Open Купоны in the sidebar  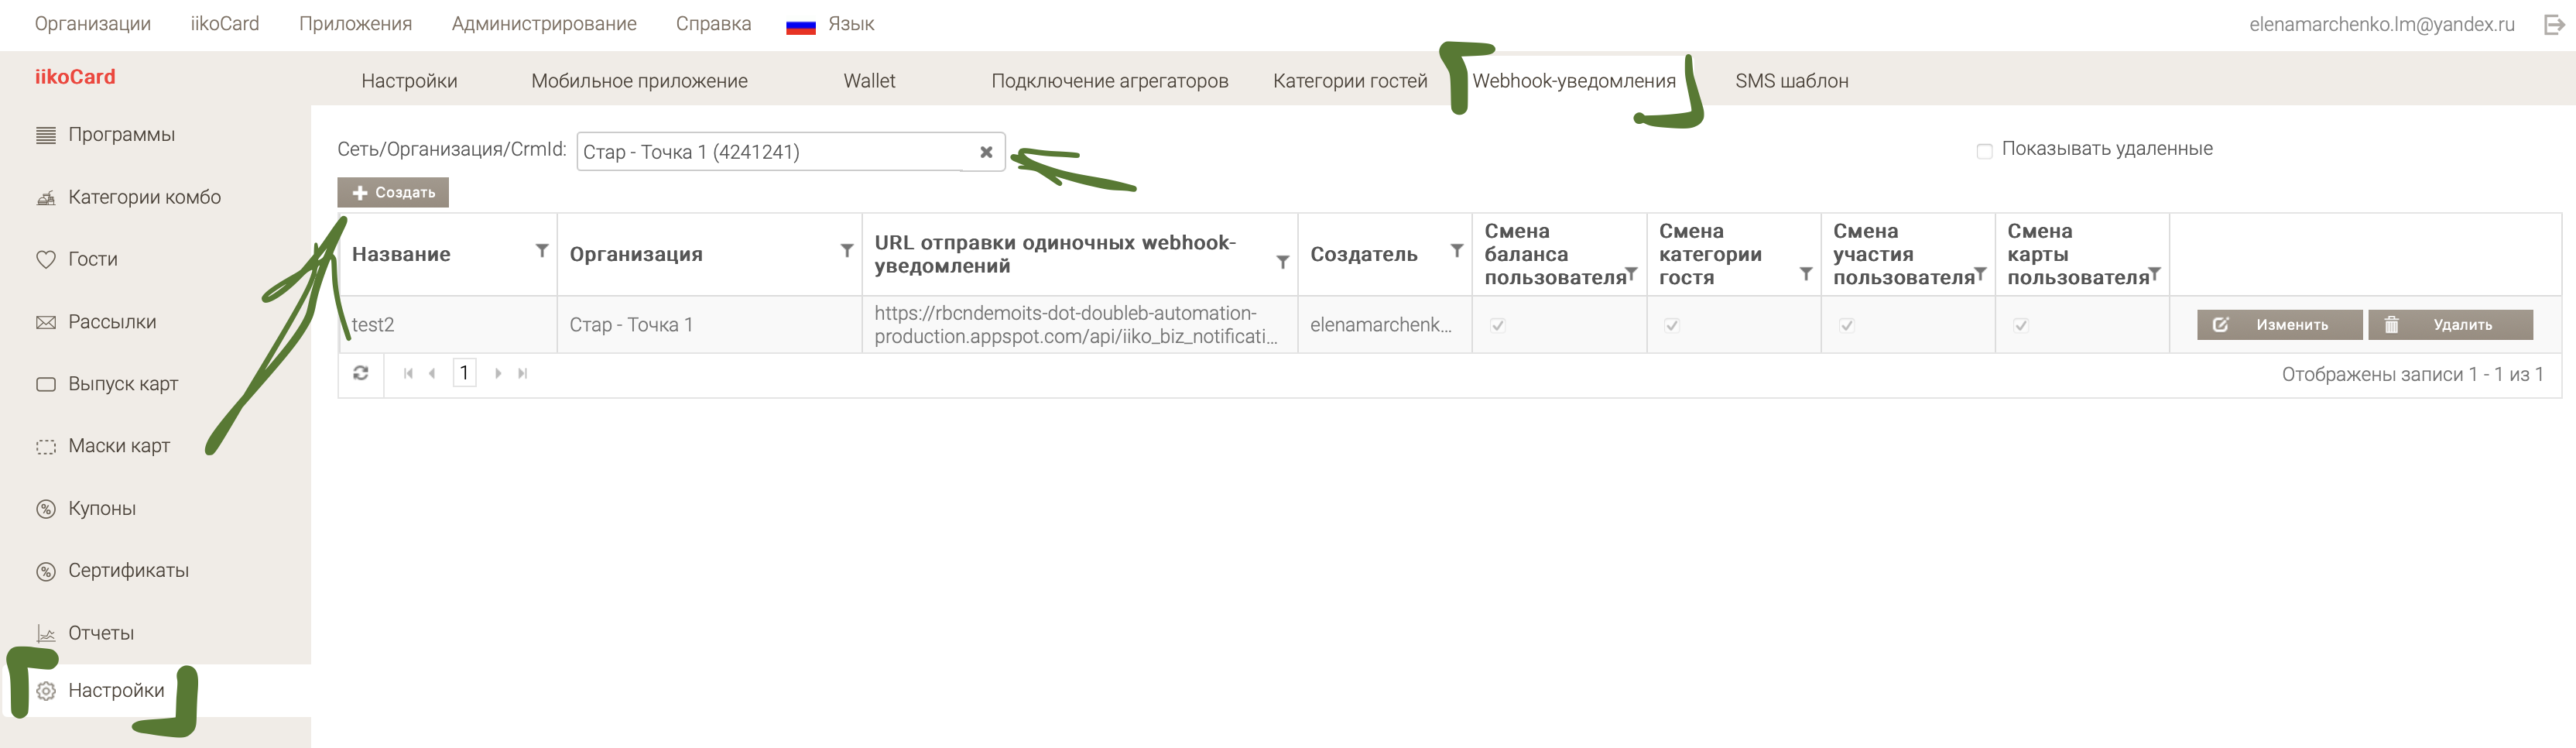pyautogui.click(x=101, y=508)
